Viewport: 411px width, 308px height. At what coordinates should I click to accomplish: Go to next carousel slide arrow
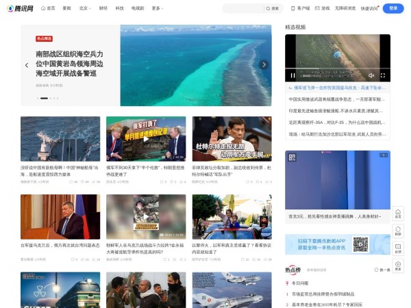click(264, 65)
